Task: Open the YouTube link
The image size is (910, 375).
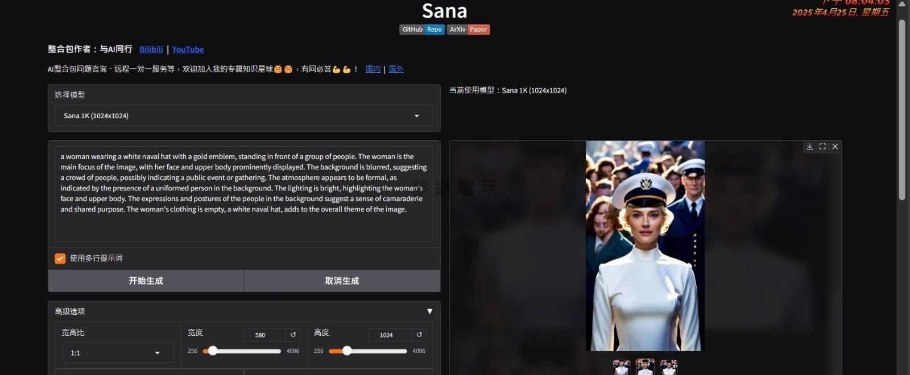Action: (x=188, y=49)
